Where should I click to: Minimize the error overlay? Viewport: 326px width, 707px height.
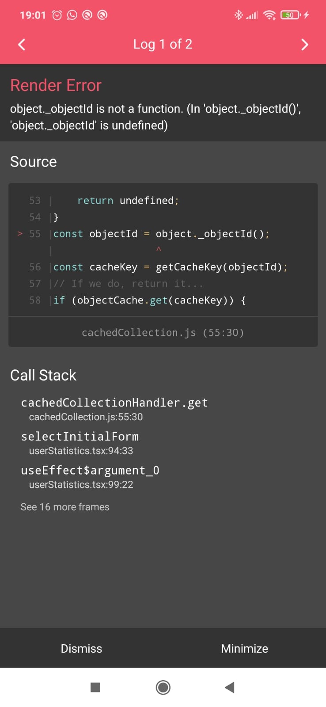pyautogui.click(x=244, y=648)
